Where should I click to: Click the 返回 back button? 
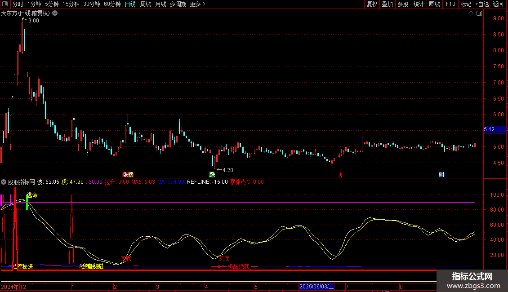(498, 4)
